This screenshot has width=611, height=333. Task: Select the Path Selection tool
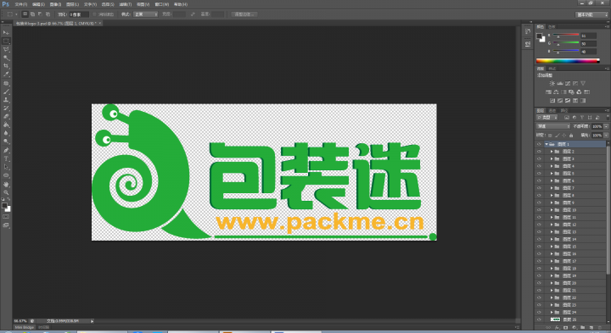click(6, 167)
